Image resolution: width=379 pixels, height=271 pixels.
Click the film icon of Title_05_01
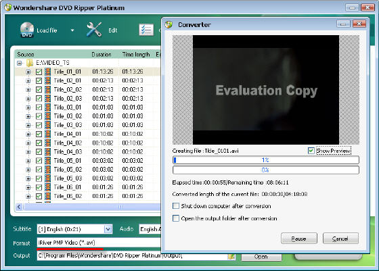[x=48, y=160]
